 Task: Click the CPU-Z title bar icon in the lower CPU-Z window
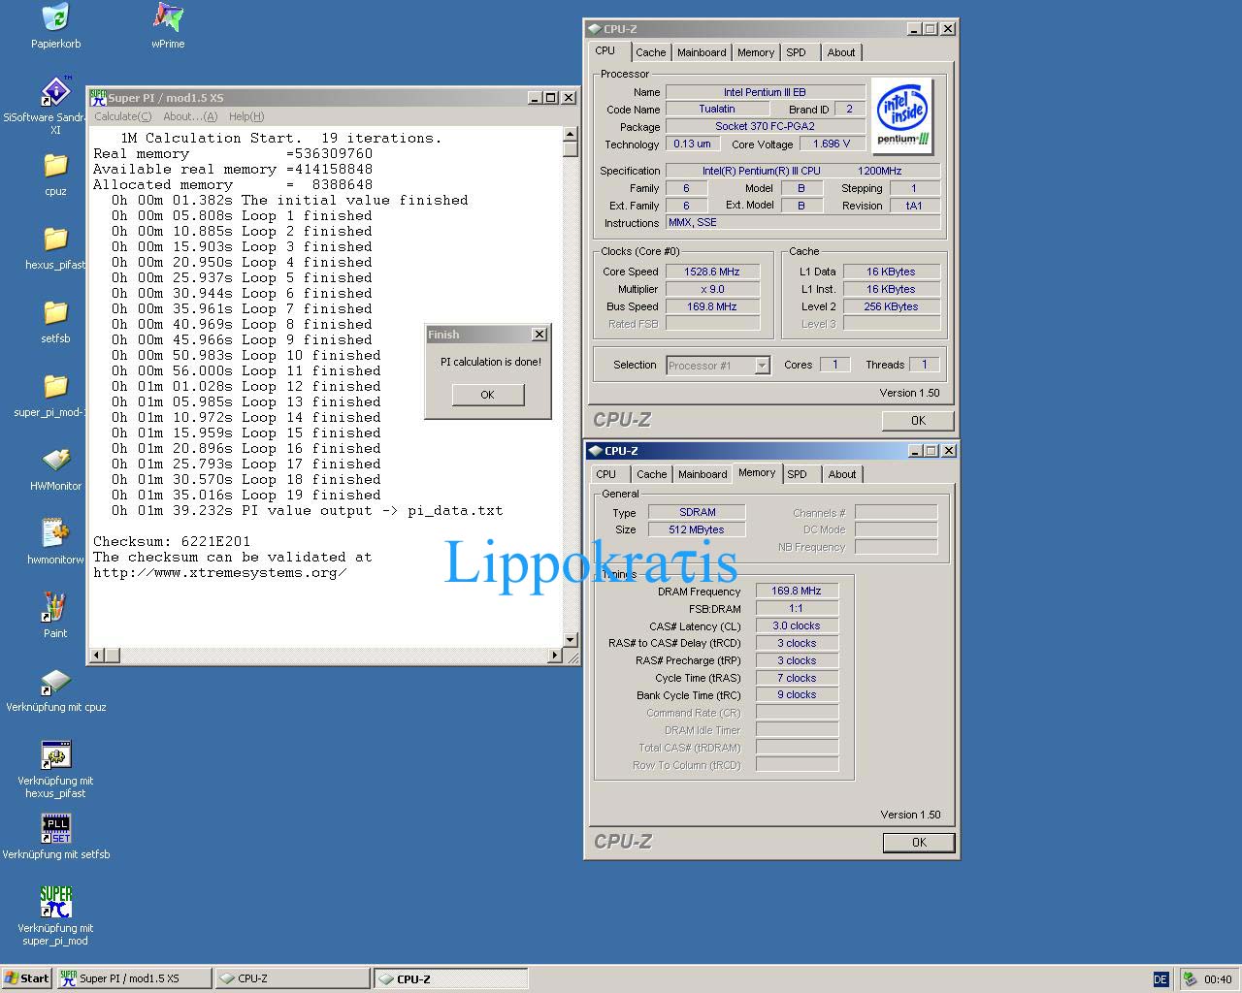pos(596,450)
